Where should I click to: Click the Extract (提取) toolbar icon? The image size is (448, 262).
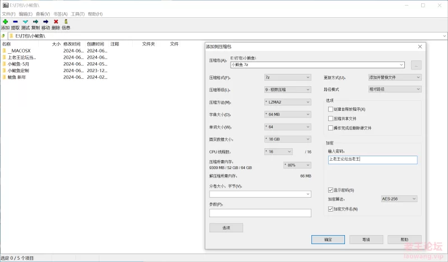coord(15,22)
